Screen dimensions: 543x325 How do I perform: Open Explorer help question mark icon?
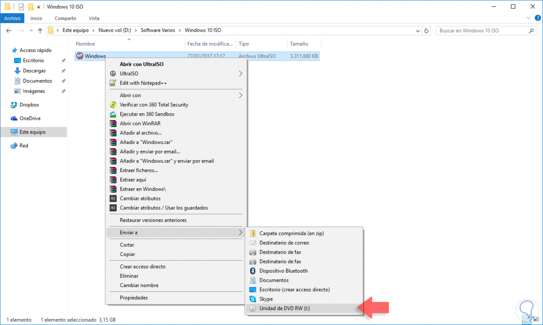(538, 19)
